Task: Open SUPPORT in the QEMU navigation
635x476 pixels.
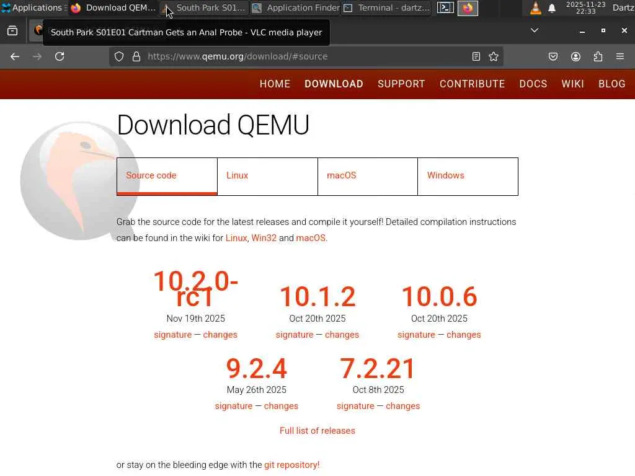Action: (401, 84)
